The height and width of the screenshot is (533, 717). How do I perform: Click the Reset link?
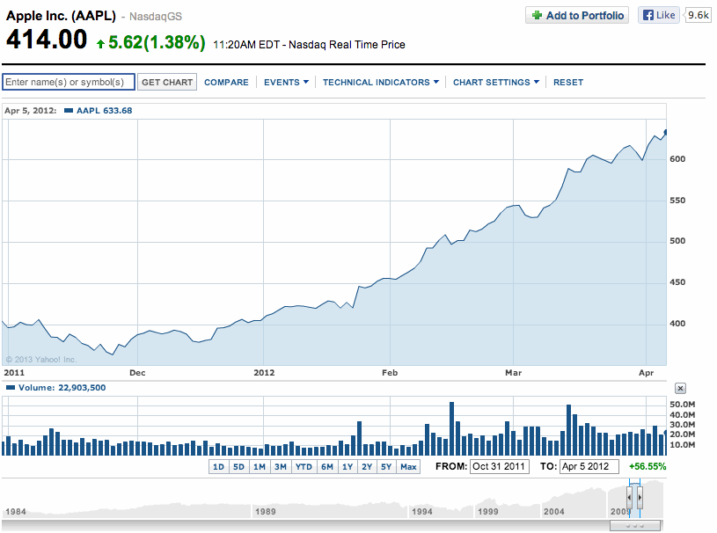click(568, 83)
